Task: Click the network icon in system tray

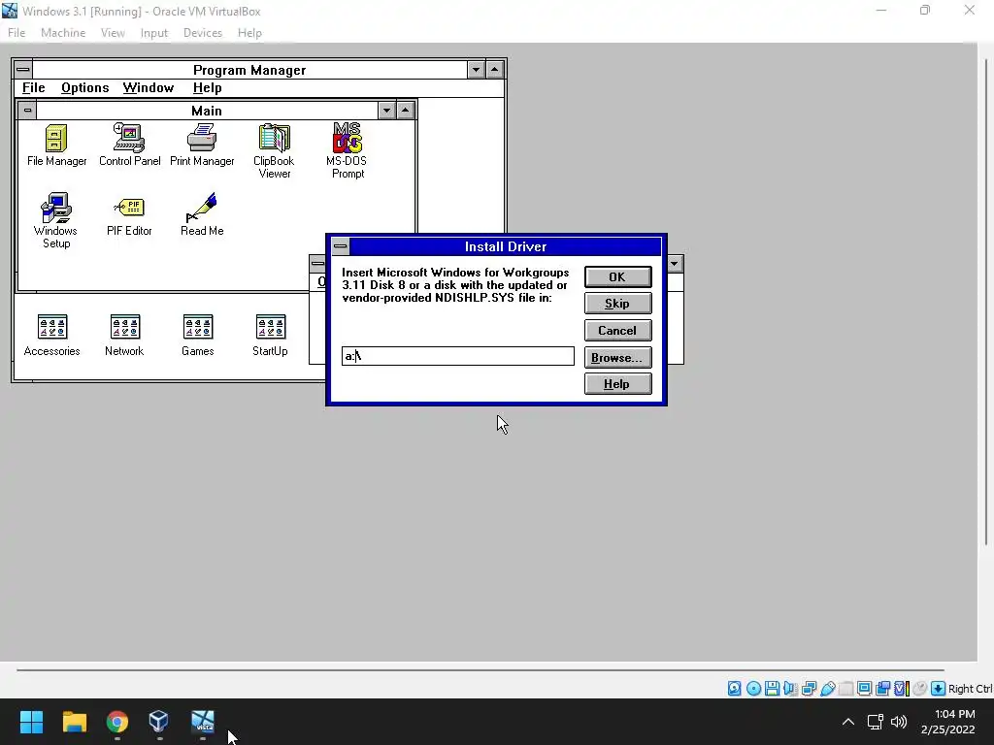Action: point(876,722)
